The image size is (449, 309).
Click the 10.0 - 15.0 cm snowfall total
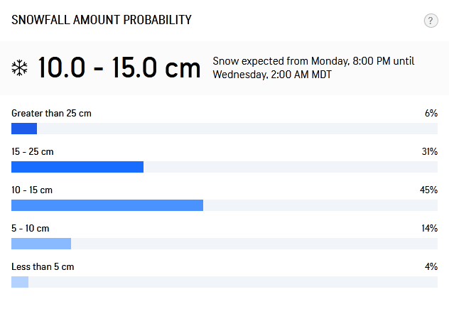click(119, 68)
